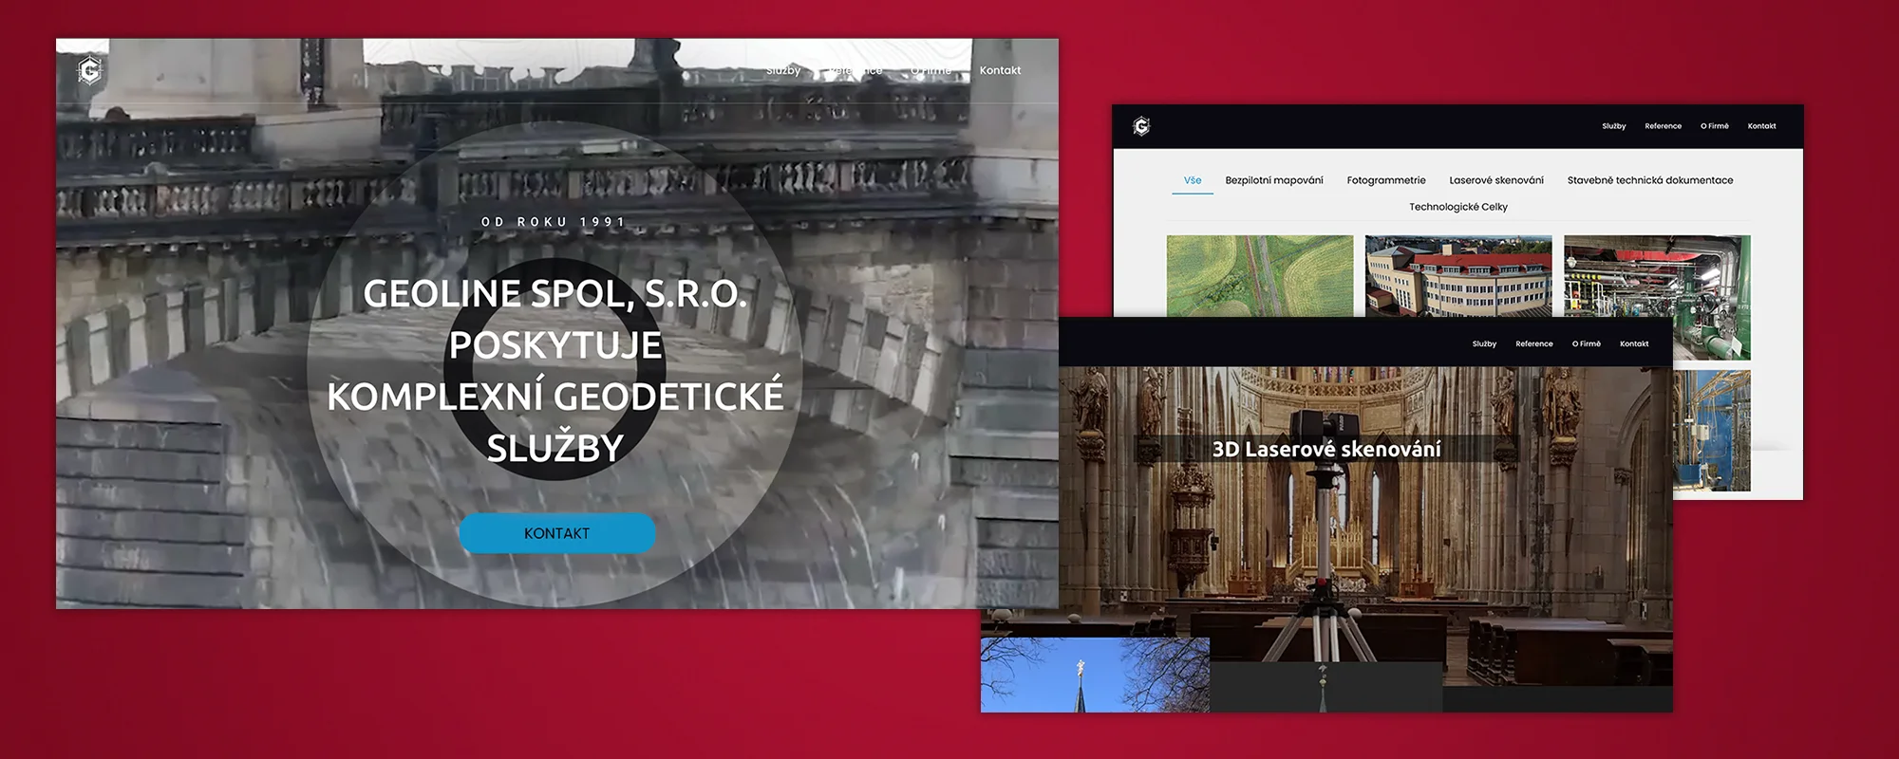This screenshot has height=759, width=1899.
Task: Open Kontakt in the laser scanning page
Action: pyautogui.click(x=1634, y=344)
